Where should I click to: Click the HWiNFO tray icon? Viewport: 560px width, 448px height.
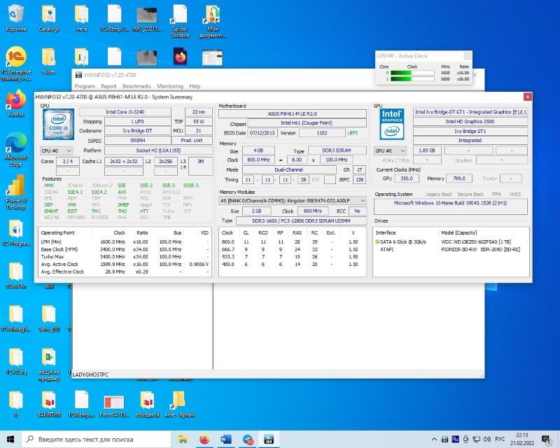(444, 439)
